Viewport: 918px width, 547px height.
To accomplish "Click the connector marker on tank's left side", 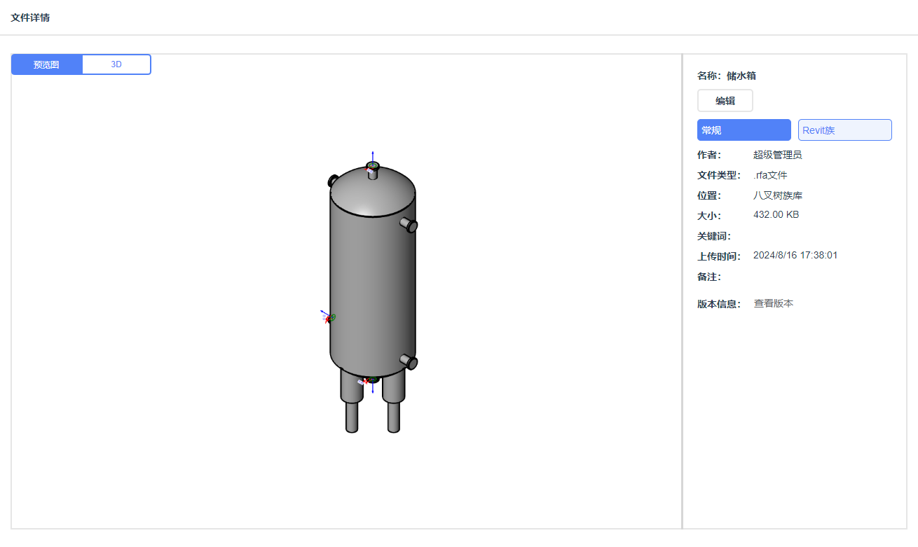I will pos(329,318).
